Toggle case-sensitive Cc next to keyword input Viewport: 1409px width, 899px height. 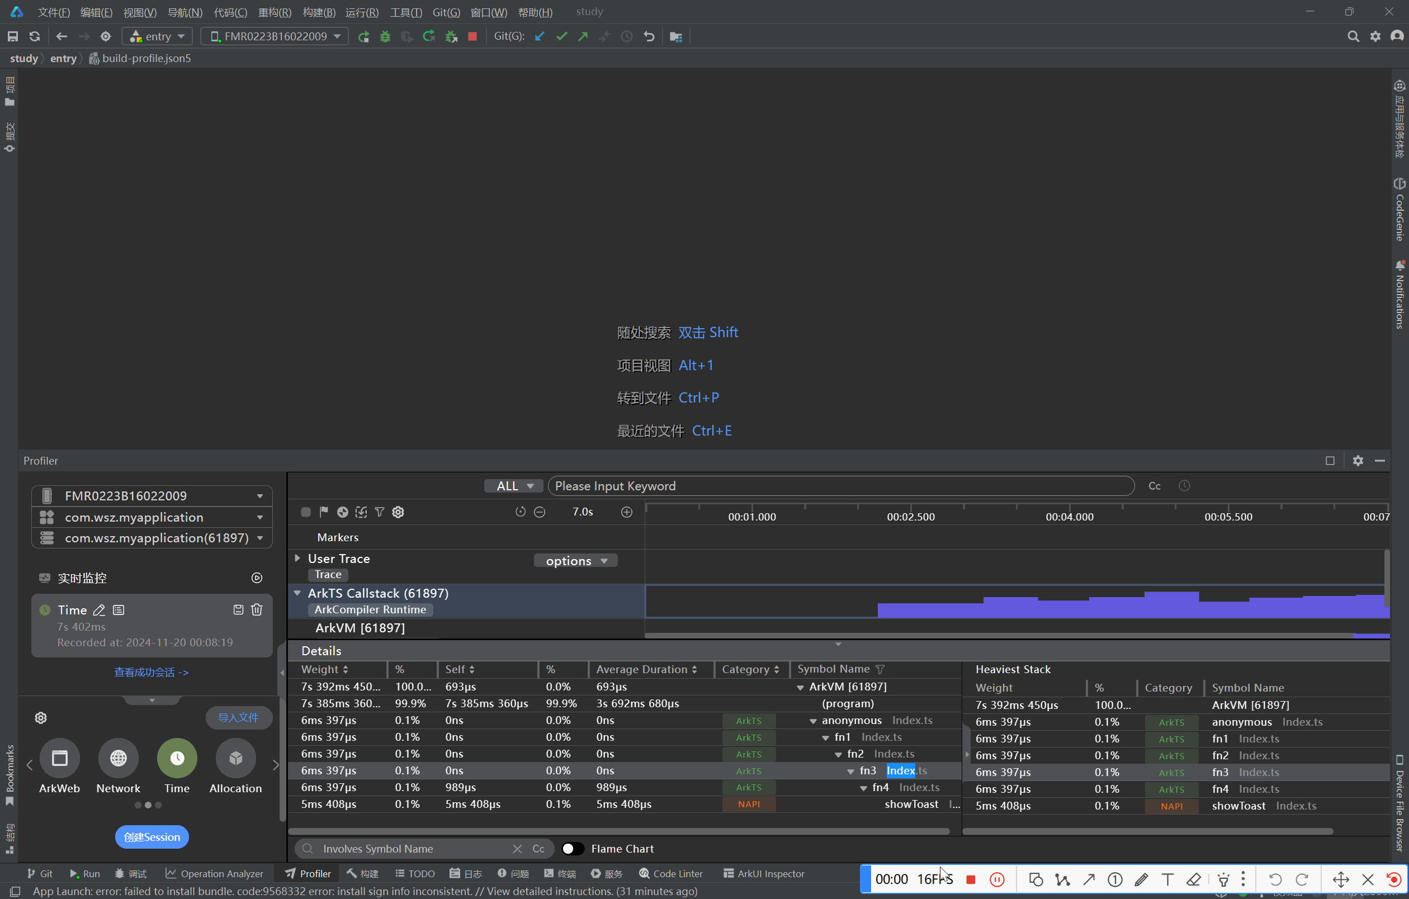[x=1154, y=486]
